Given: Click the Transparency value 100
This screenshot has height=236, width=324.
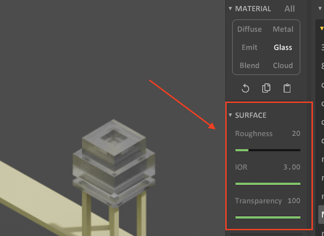Looking at the screenshot, I should coord(294,201).
